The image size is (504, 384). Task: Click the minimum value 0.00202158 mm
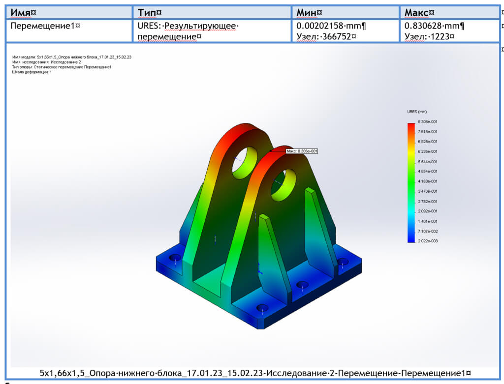click(x=331, y=26)
